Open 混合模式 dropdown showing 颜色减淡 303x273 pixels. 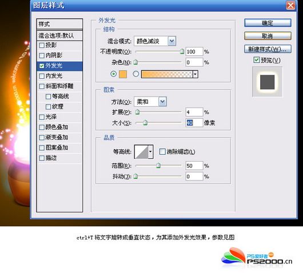click(155, 41)
